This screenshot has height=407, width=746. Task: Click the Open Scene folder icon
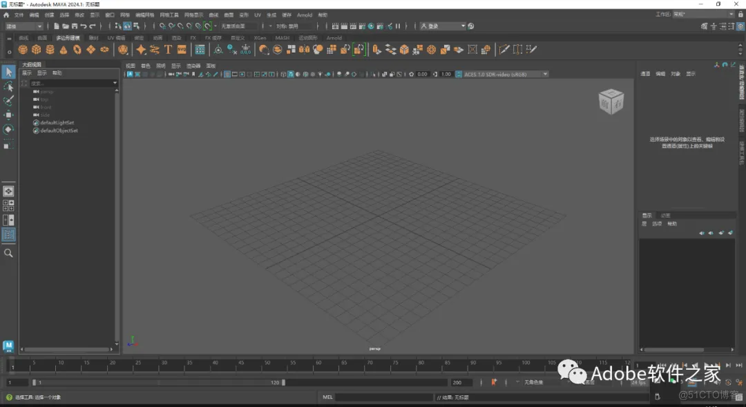coord(66,26)
